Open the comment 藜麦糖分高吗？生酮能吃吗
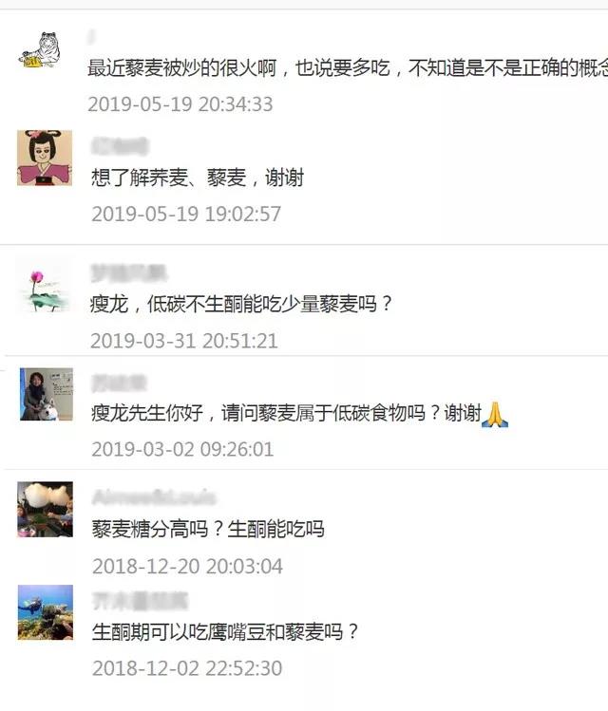 208,529
